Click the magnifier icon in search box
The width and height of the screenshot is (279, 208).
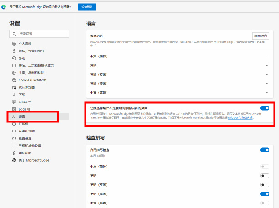click(x=14, y=34)
